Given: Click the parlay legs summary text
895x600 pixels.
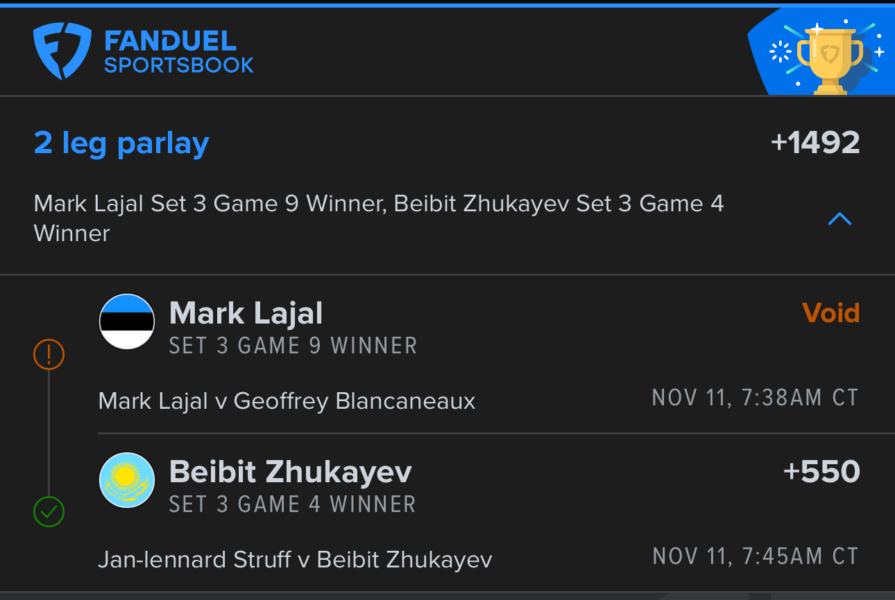Looking at the screenshot, I should 378,218.
